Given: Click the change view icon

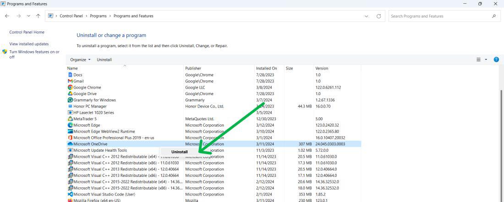Looking at the screenshot, I should coord(479,59).
